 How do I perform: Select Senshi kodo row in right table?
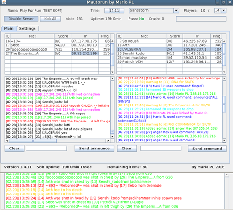click(169, 53)
